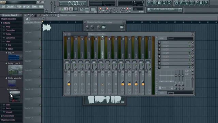Click the page icon in the top toolbar

point(201,3)
